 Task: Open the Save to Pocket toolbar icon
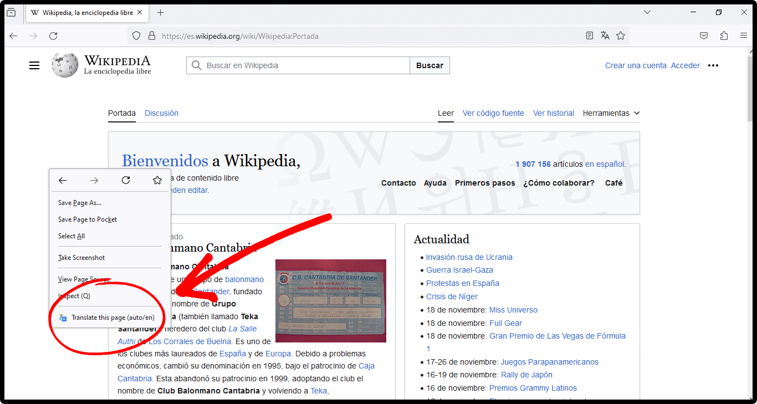tap(704, 35)
